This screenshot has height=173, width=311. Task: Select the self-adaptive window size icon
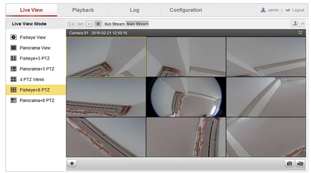pos(98,24)
